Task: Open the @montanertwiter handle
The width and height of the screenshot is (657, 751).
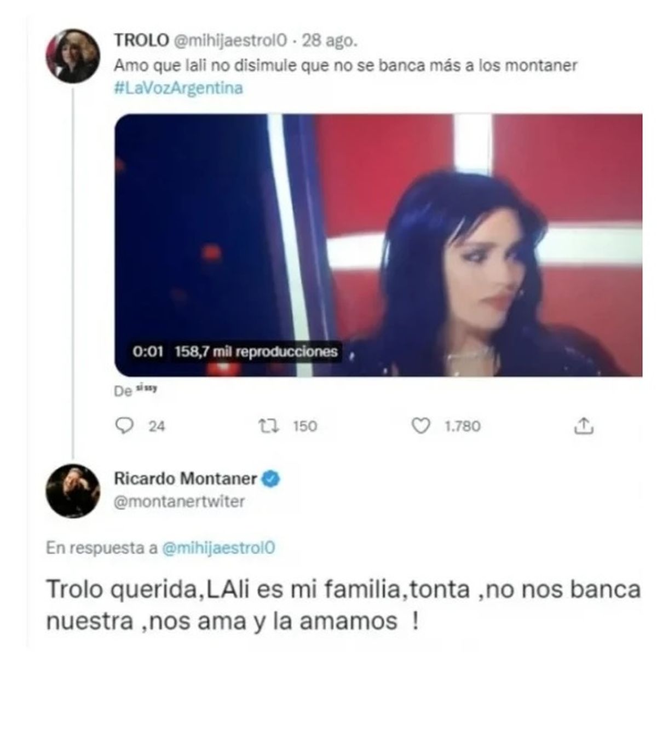Action: coord(180,501)
